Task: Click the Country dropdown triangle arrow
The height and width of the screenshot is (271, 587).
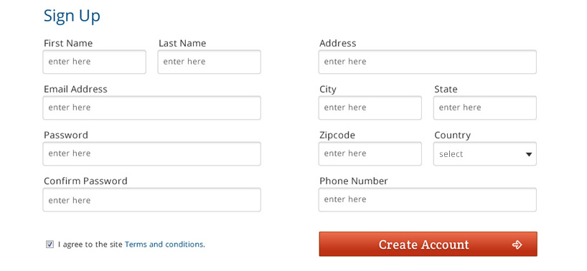Action: coord(529,154)
